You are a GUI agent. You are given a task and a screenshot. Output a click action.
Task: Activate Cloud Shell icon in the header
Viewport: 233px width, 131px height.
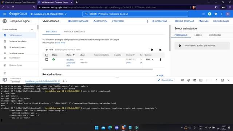pos(204,14)
